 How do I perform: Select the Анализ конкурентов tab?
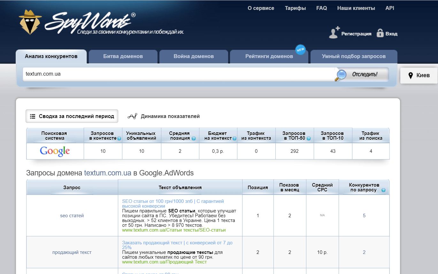(x=51, y=56)
